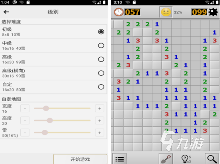
Task: Select the 高级 16x30 difficulty radio button
Action: point(101,59)
